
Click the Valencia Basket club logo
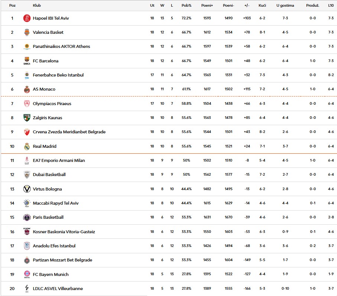27,32
